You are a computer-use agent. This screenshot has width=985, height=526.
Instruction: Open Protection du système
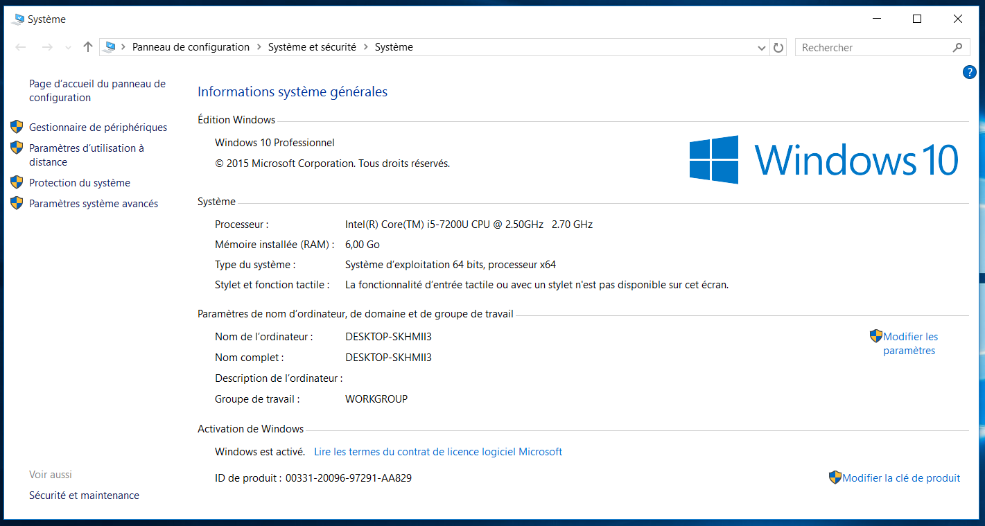pyautogui.click(x=80, y=183)
